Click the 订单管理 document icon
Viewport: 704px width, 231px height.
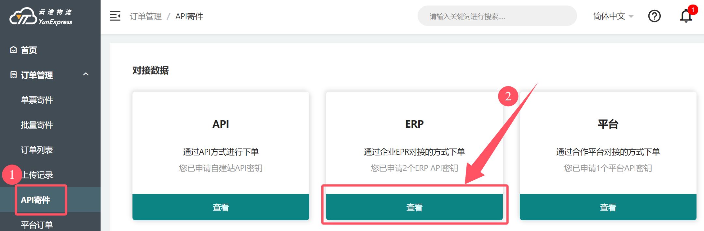13,75
